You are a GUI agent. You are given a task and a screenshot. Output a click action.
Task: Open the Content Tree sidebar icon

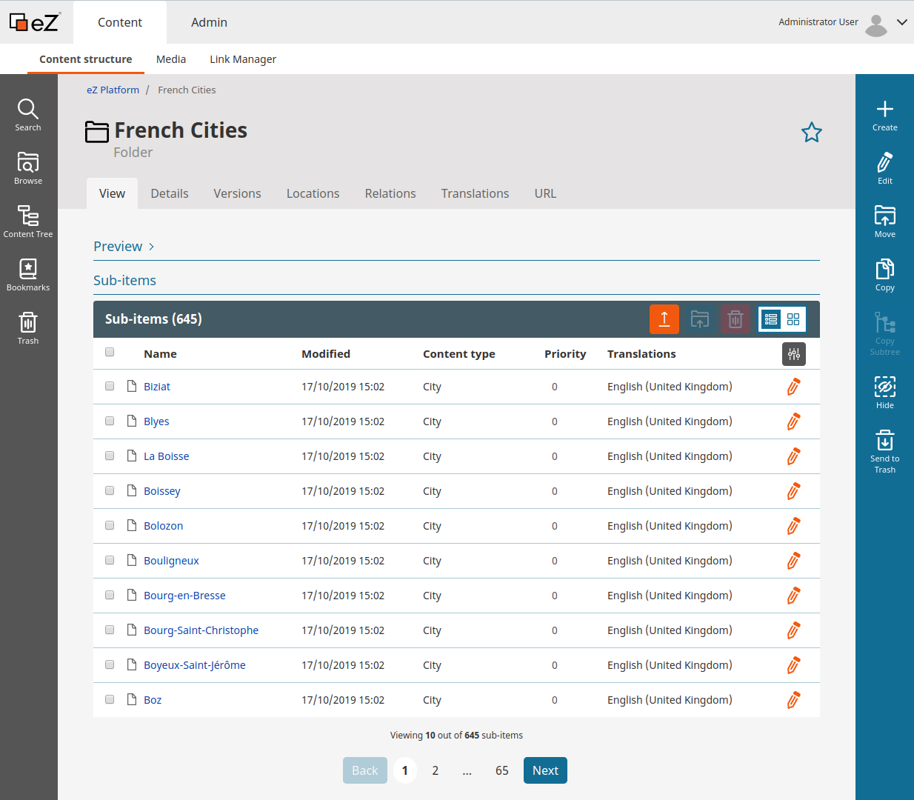(28, 221)
